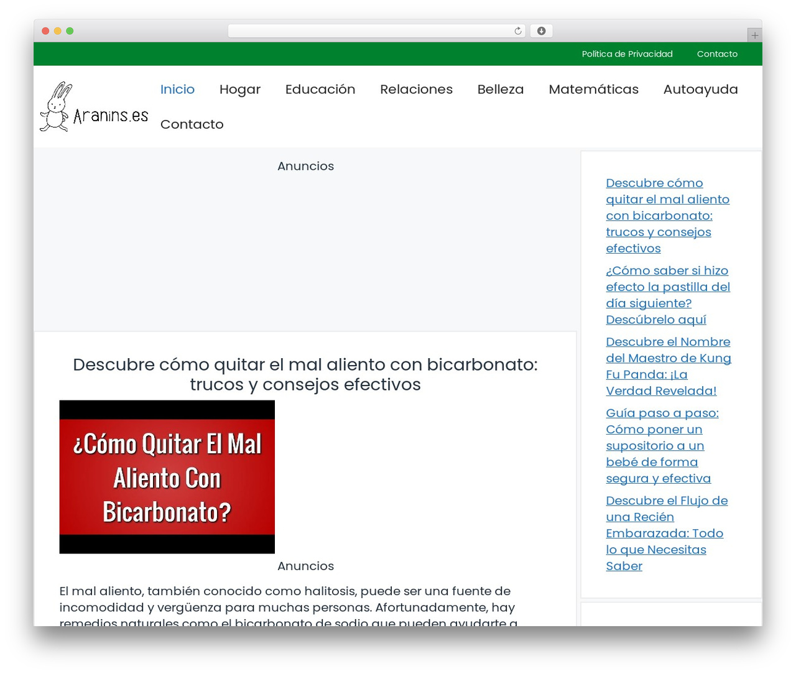Open sidebar link about pastilla del día siguiente
Viewport: 796px width, 674px height.
[x=668, y=295]
